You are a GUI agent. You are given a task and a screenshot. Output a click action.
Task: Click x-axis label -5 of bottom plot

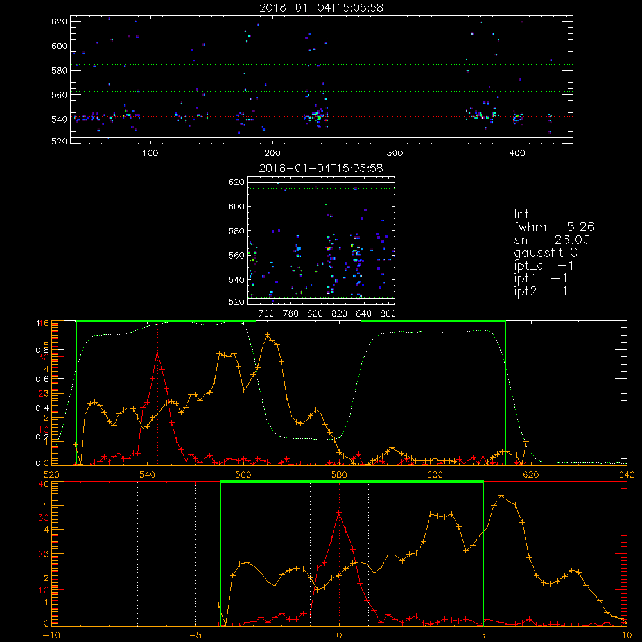point(196,635)
